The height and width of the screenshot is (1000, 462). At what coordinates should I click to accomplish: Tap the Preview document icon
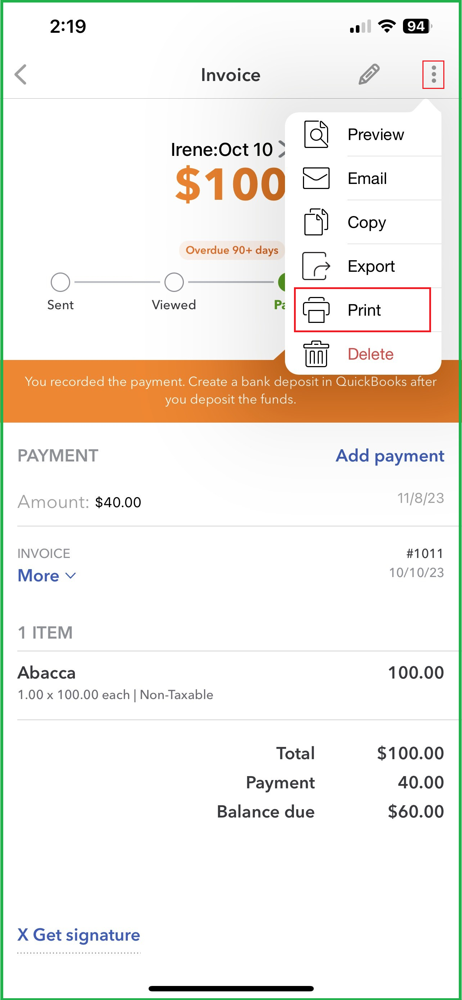(x=316, y=134)
